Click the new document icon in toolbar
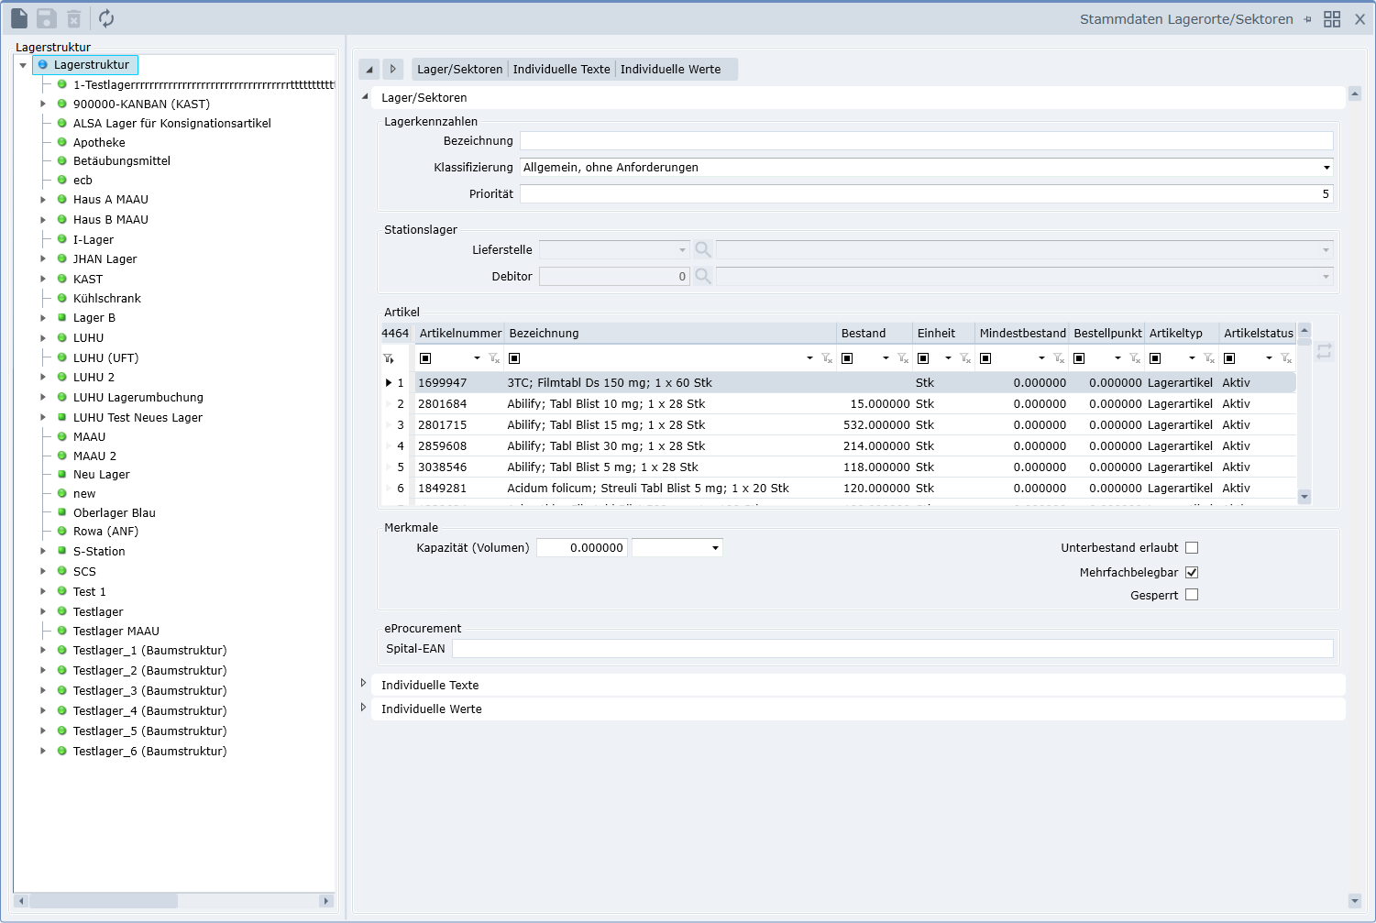The image size is (1376, 923). pos(19,18)
